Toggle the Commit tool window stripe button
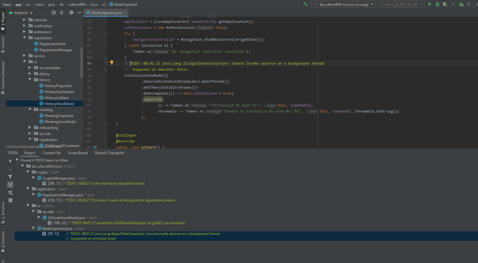Viewport: 478px width, 263px height. pos(3,45)
